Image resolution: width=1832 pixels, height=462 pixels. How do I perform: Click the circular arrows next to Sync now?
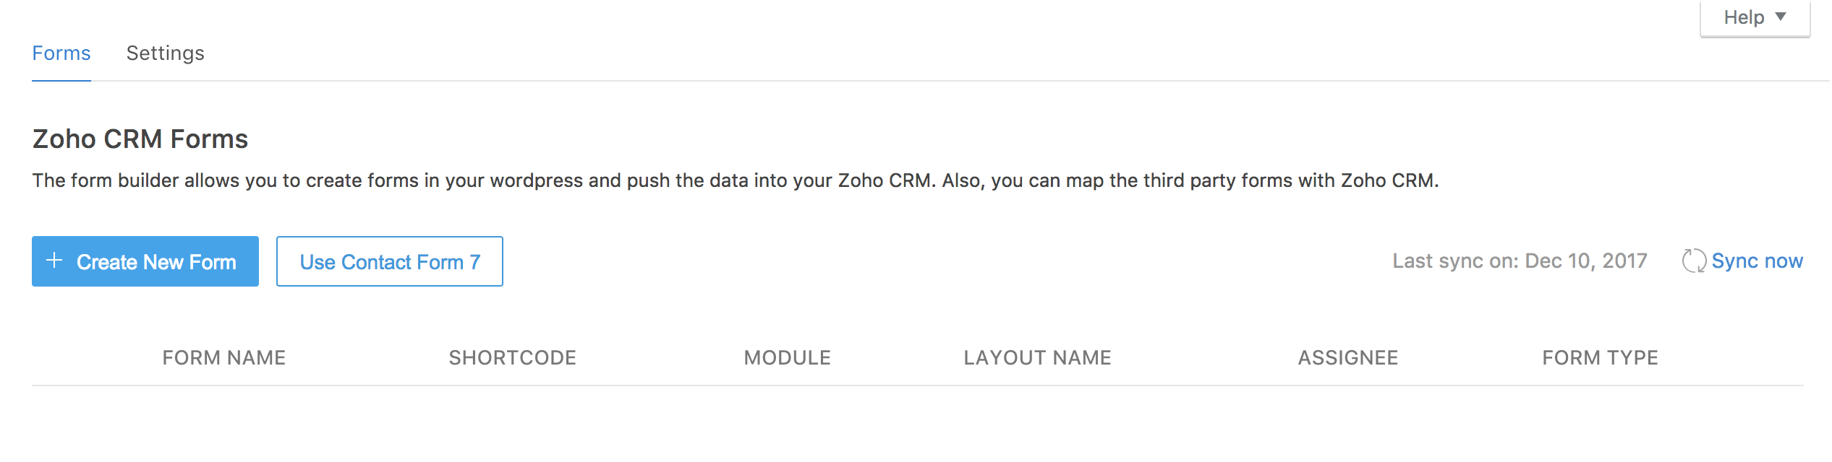pos(1693,261)
